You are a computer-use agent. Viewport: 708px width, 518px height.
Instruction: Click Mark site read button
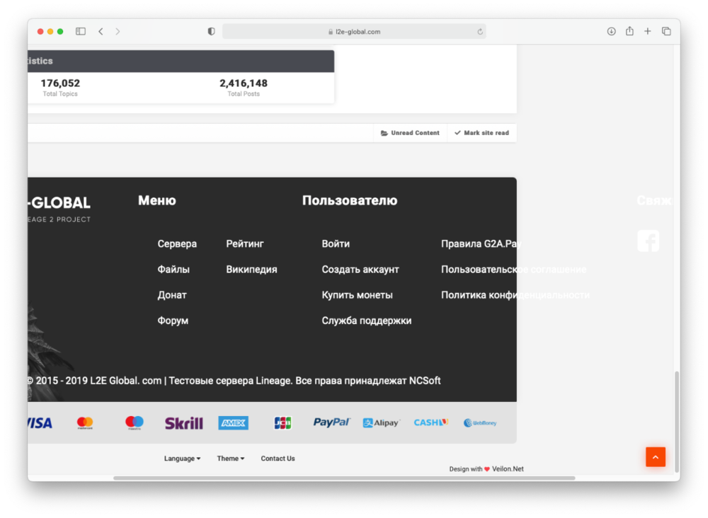(x=481, y=133)
